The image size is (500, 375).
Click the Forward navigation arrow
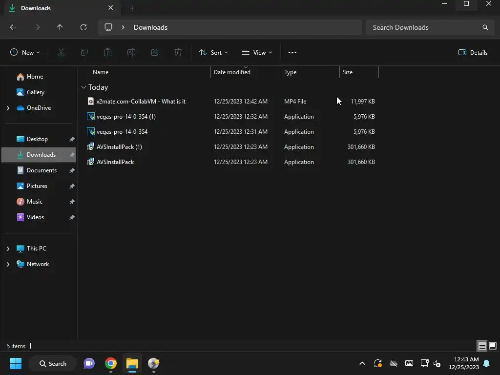tap(37, 27)
